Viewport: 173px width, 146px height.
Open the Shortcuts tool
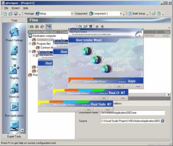(14, 91)
